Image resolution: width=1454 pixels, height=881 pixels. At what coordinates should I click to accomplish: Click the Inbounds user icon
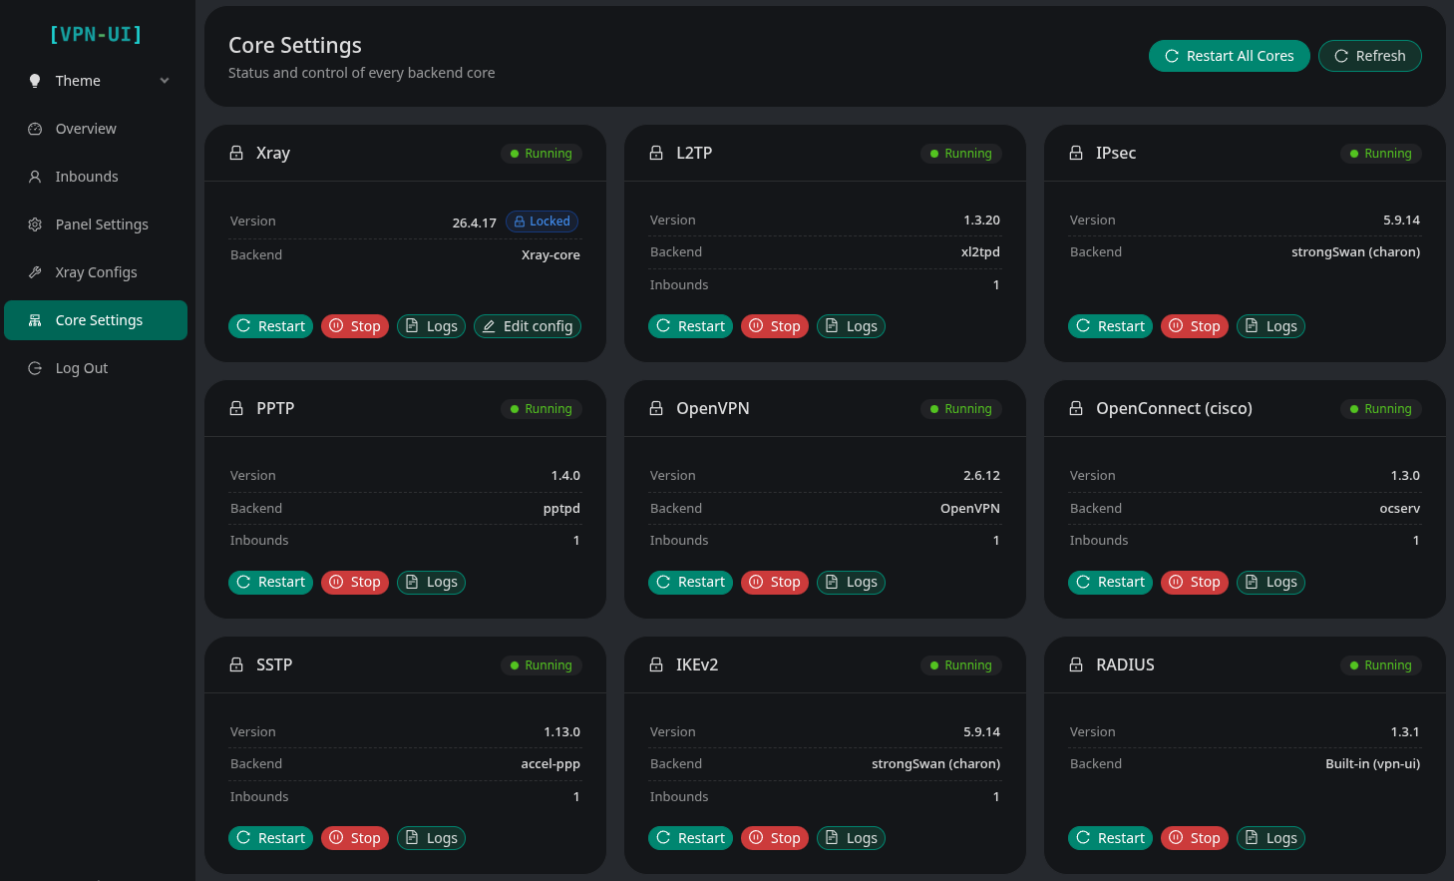pyautogui.click(x=35, y=177)
